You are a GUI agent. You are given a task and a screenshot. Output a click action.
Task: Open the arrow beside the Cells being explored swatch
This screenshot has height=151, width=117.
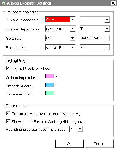click(56, 76)
